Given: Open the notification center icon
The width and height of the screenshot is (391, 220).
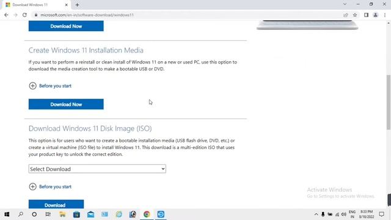Looking at the screenshot, I should point(381,215).
